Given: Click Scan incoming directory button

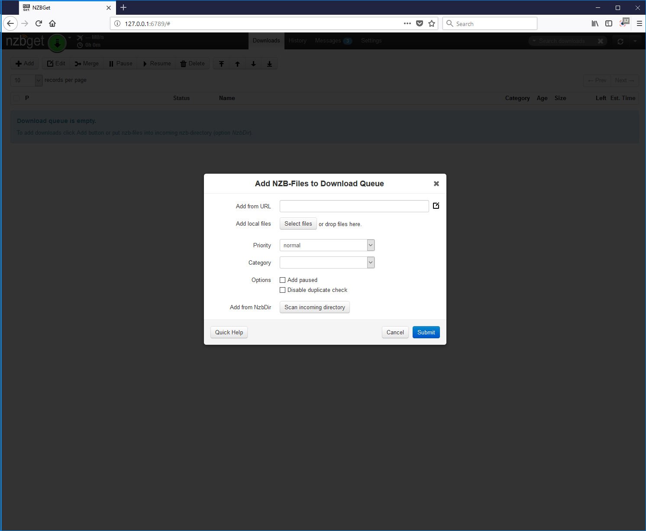Looking at the screenshot, I should point(315,307).
